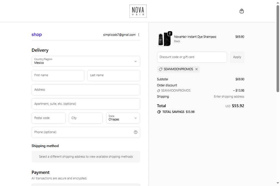Image resolution: width=280 pixels, height=186 pixels.
Task: Remove the SEANMOONPROMOS discount code
Action: (x=196, y=69)
